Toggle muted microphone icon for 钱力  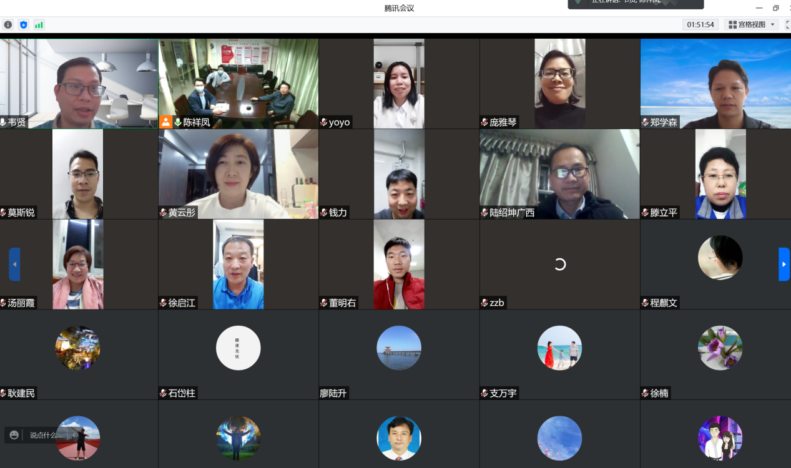(324, 213)
